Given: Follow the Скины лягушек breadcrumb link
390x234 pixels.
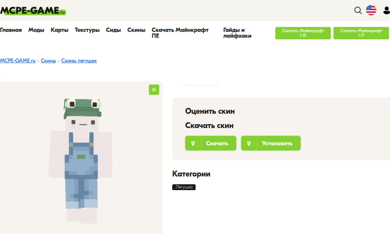Looking at the screenshot, I should 79,61.
